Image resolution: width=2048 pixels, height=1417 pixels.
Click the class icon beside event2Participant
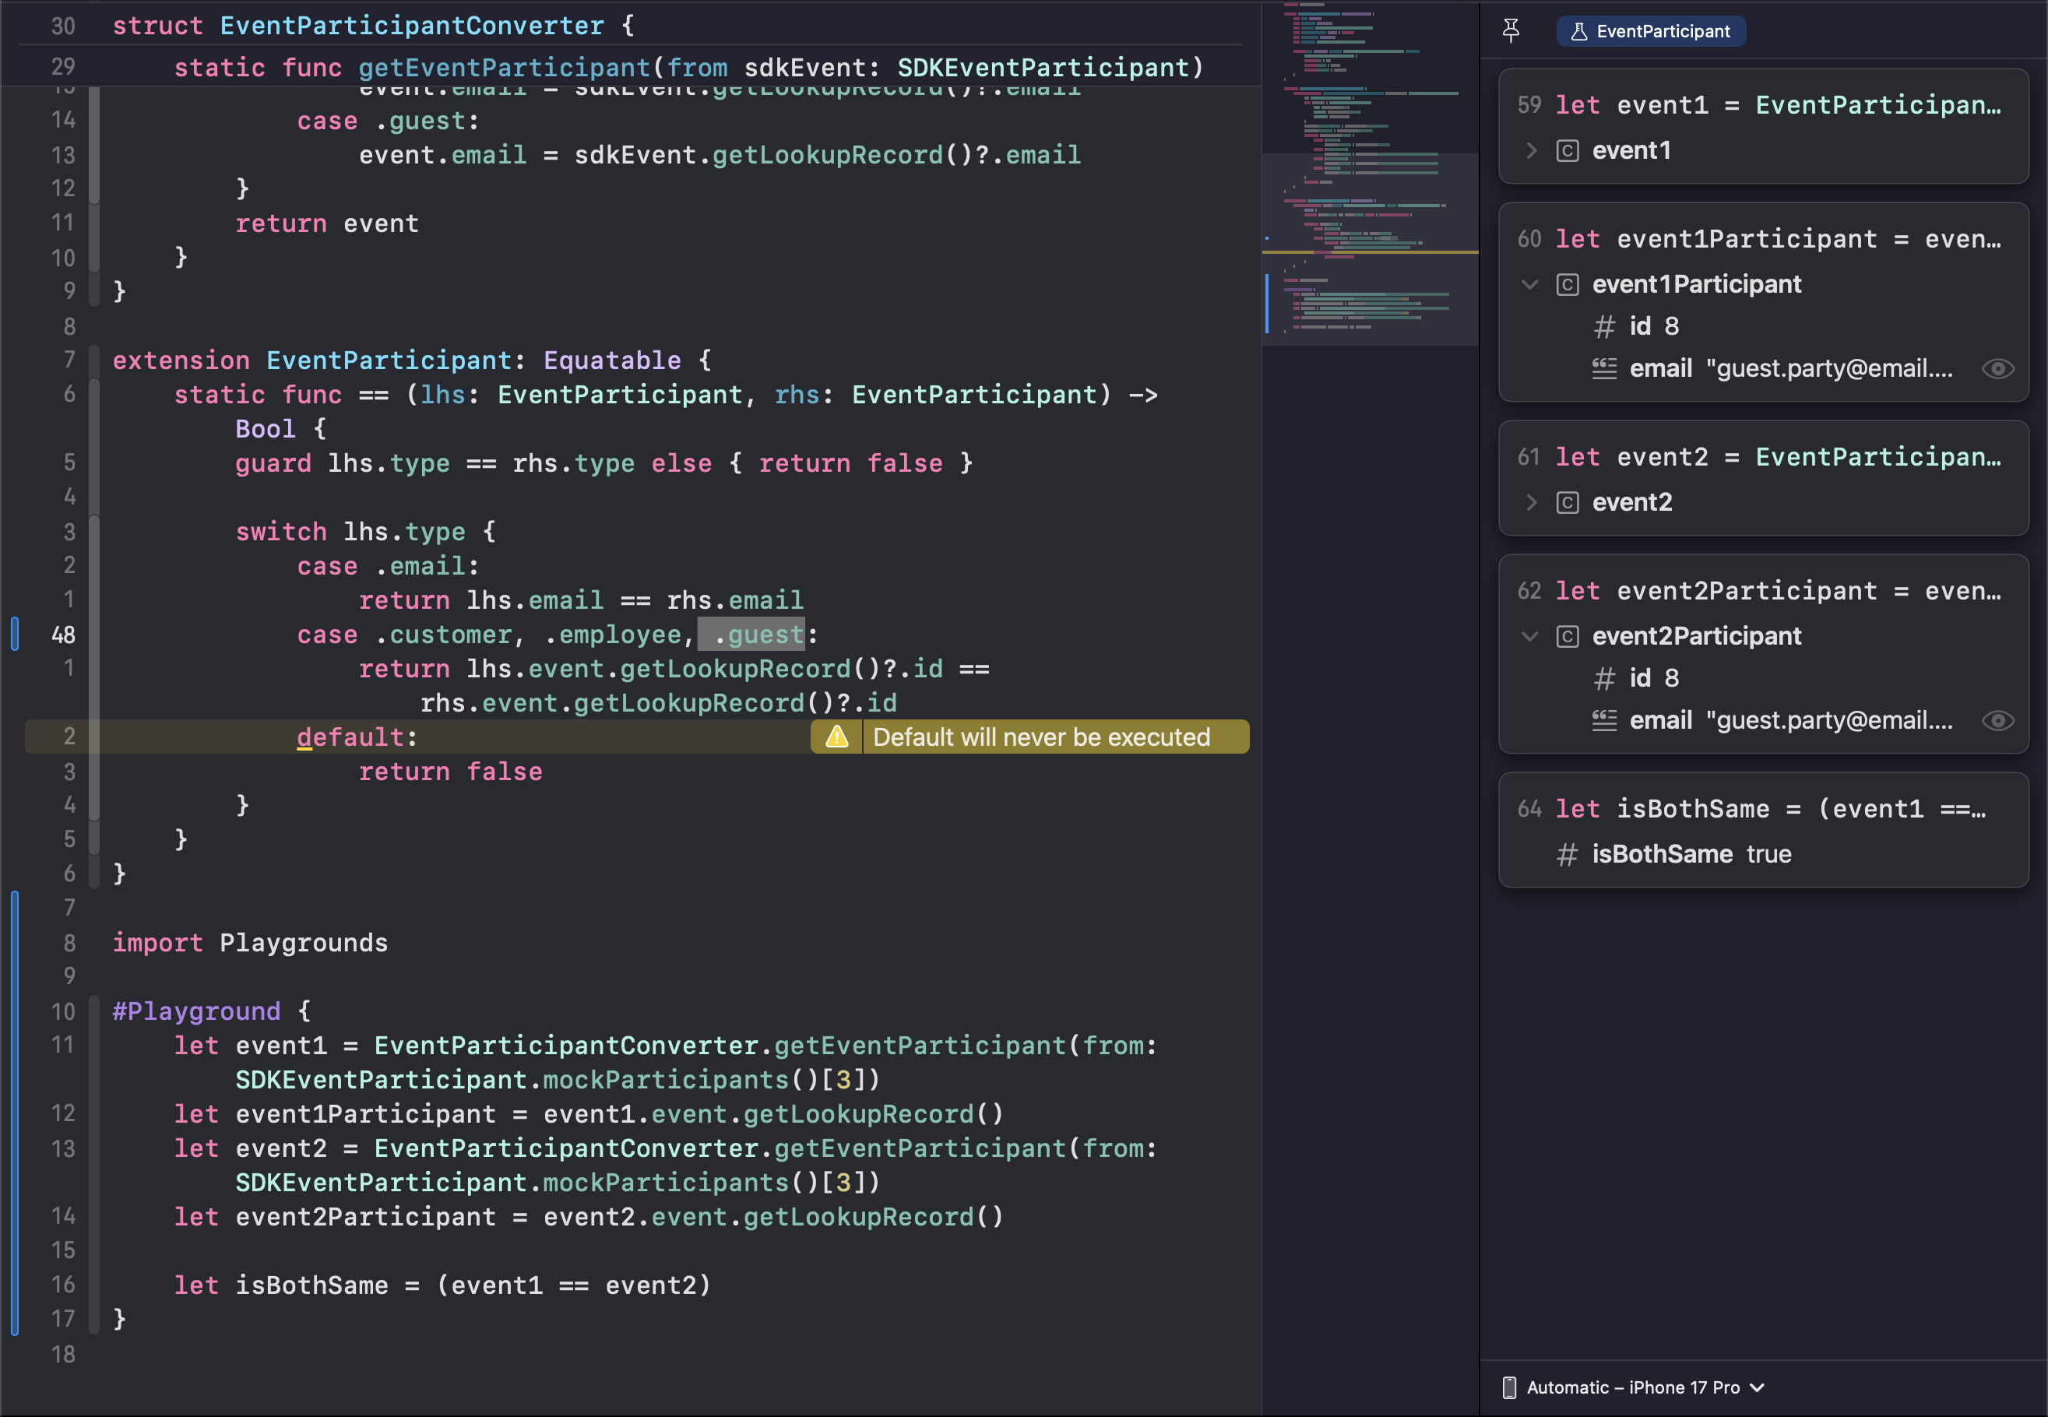(x=1568, y=637)
